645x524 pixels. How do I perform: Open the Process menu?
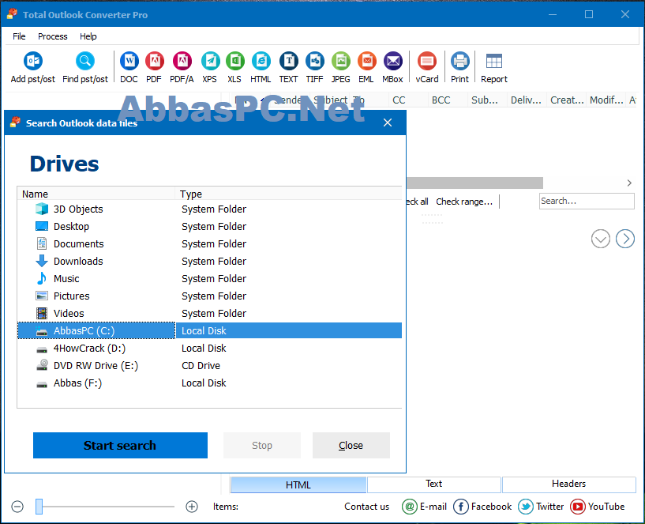pyautogui.click(x=53, y=36)
